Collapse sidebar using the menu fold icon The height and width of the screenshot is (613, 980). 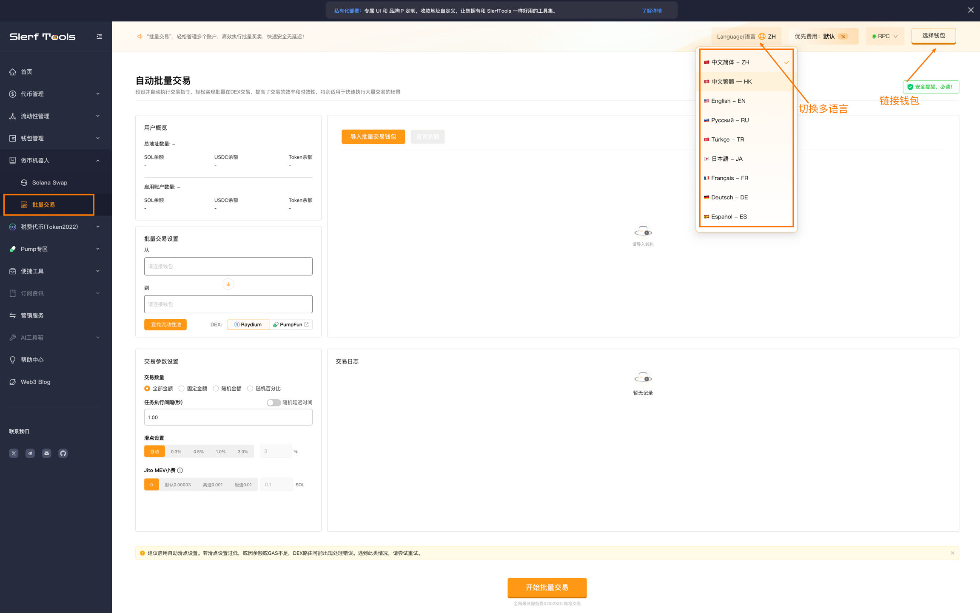tap(99, 37)
